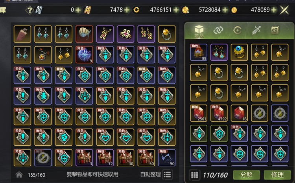295x183 pixels.
Task: Click plus button next to 5728084
Action: coord(225,10)
